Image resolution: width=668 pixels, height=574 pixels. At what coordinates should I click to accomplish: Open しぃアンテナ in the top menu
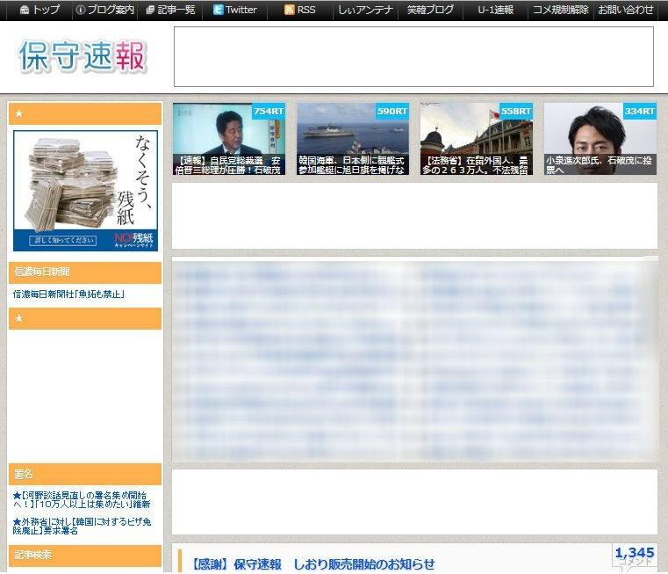point(364,10)
